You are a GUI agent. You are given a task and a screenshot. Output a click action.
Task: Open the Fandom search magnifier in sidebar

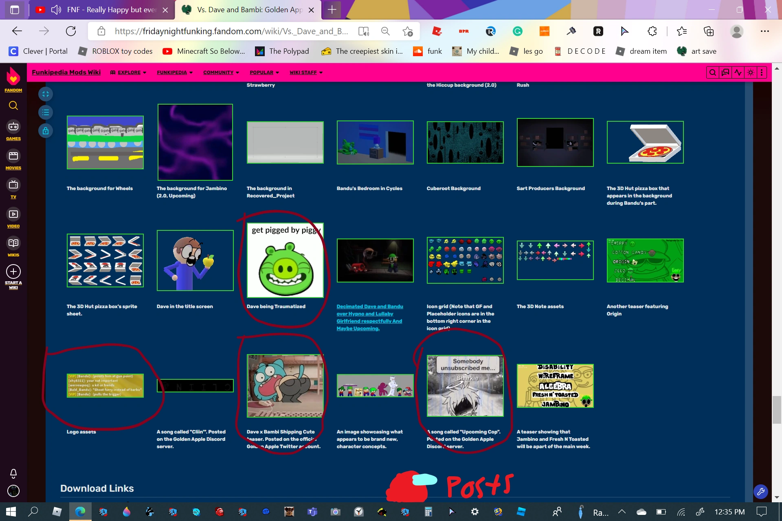13,106
